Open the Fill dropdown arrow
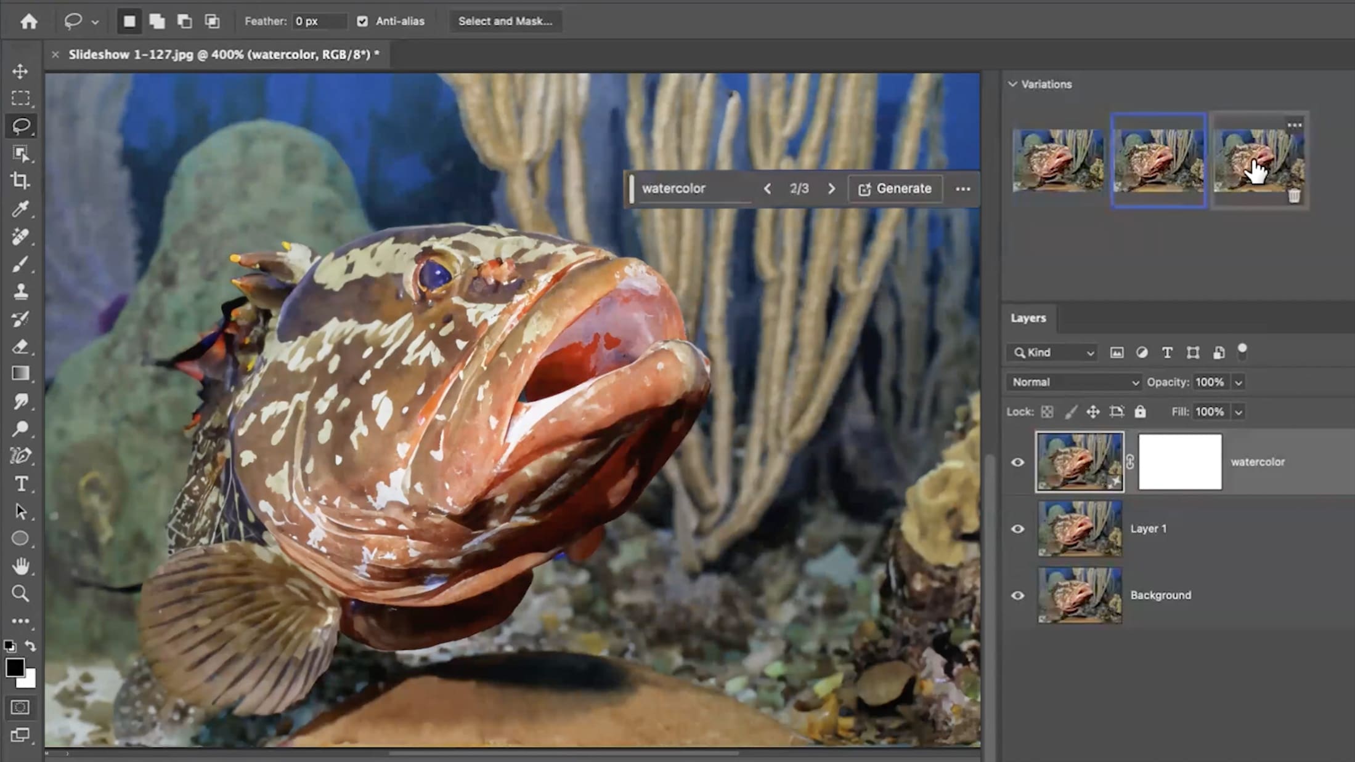 coord(1238,412)
